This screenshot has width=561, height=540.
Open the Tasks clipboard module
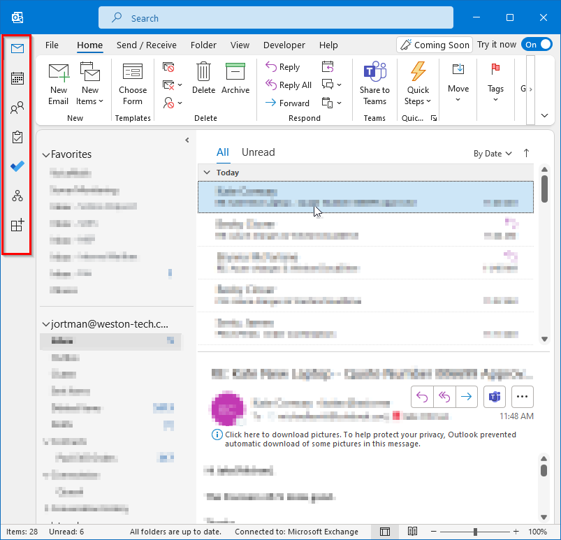[17, 137]
